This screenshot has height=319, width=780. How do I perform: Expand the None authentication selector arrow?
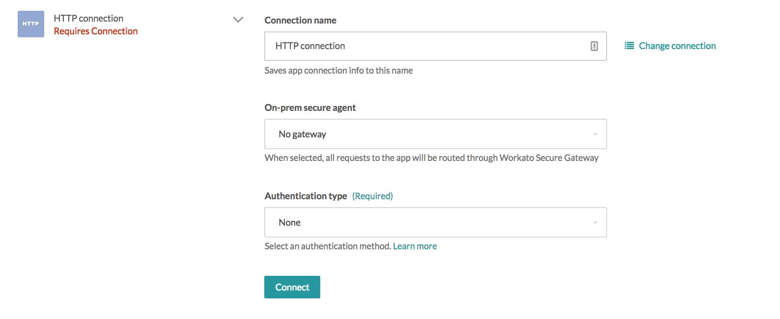coord(594,222)
